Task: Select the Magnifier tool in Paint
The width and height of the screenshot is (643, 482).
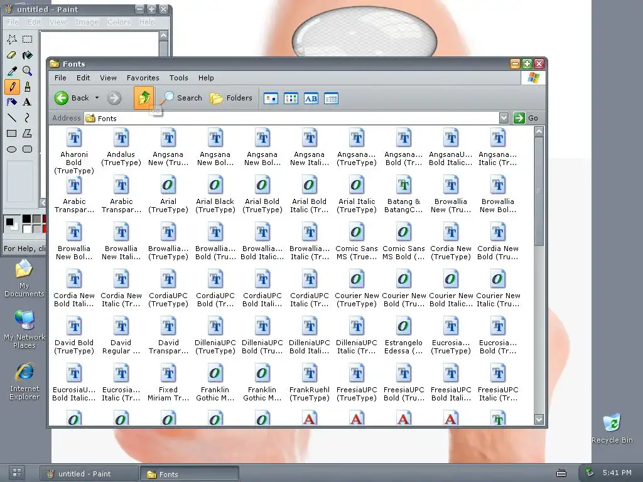Action: [28, 71]
